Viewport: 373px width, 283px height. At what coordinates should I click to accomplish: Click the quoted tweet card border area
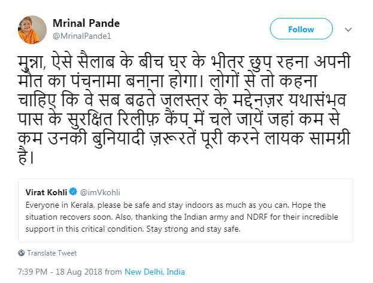[x=186, y=210]
